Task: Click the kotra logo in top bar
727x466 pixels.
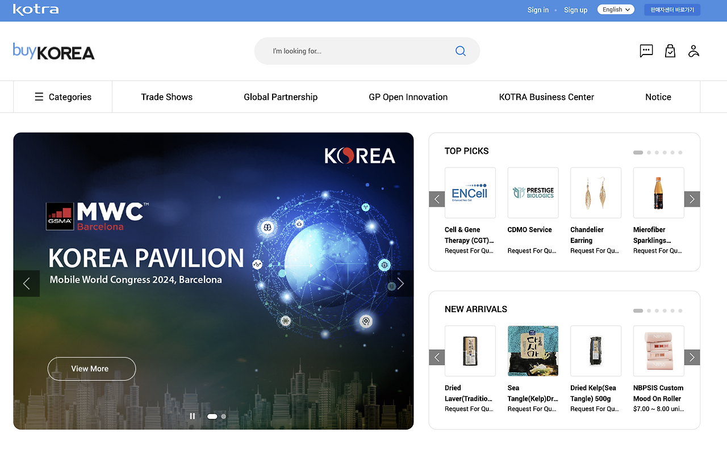Action: [x=36, y=10]
